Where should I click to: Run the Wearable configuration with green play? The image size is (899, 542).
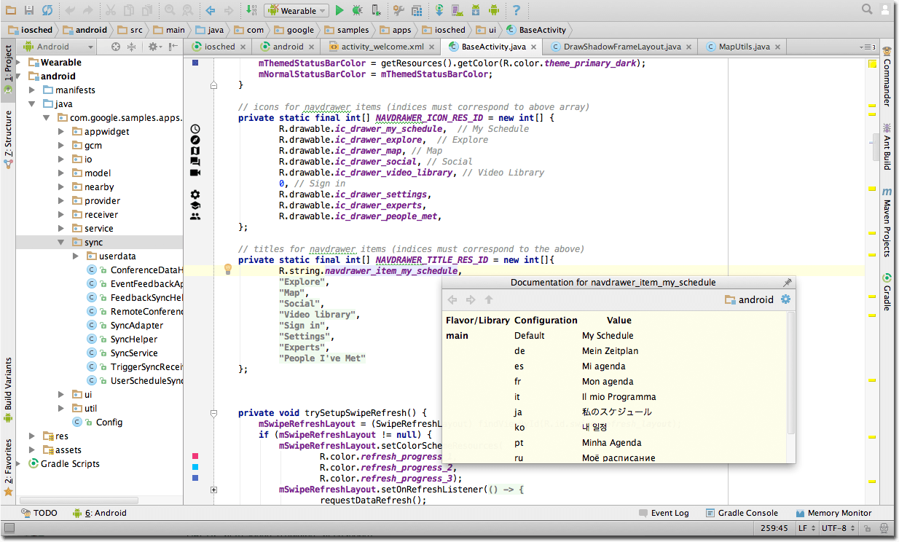pyautogui.click(x=339, y=10)
